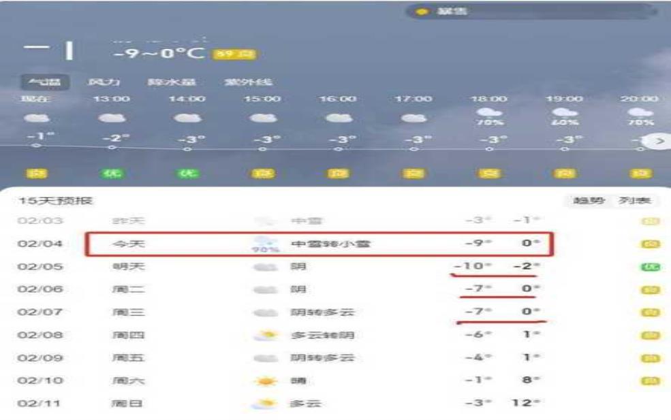The height and width of the screenshot is (420, 671).
Task: Tap the air quality badge below 19:00
Action: coord(565,173)
